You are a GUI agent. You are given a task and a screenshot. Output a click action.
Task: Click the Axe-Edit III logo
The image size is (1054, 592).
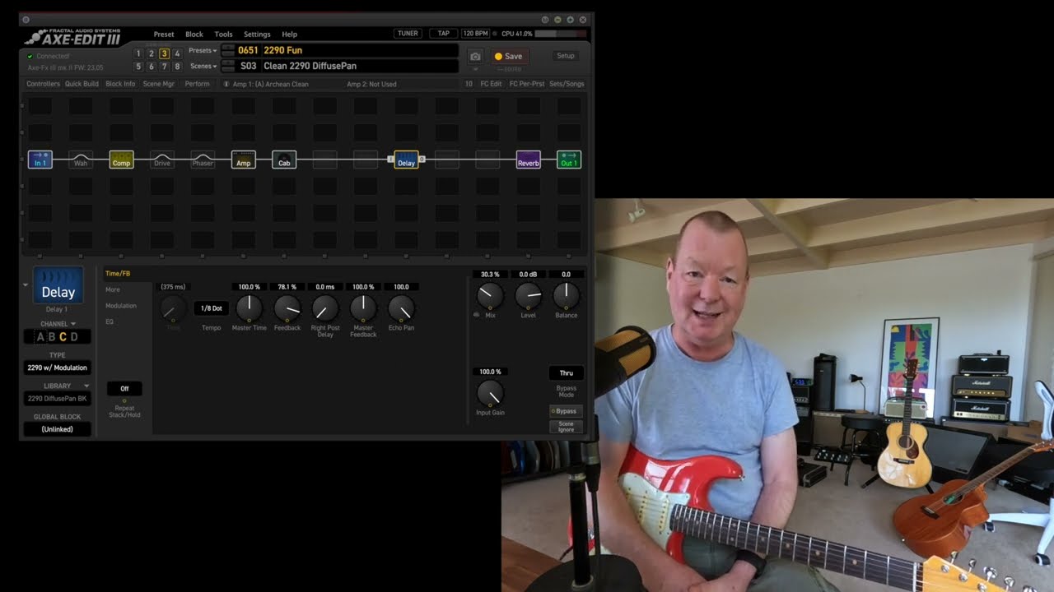[72, 36]
